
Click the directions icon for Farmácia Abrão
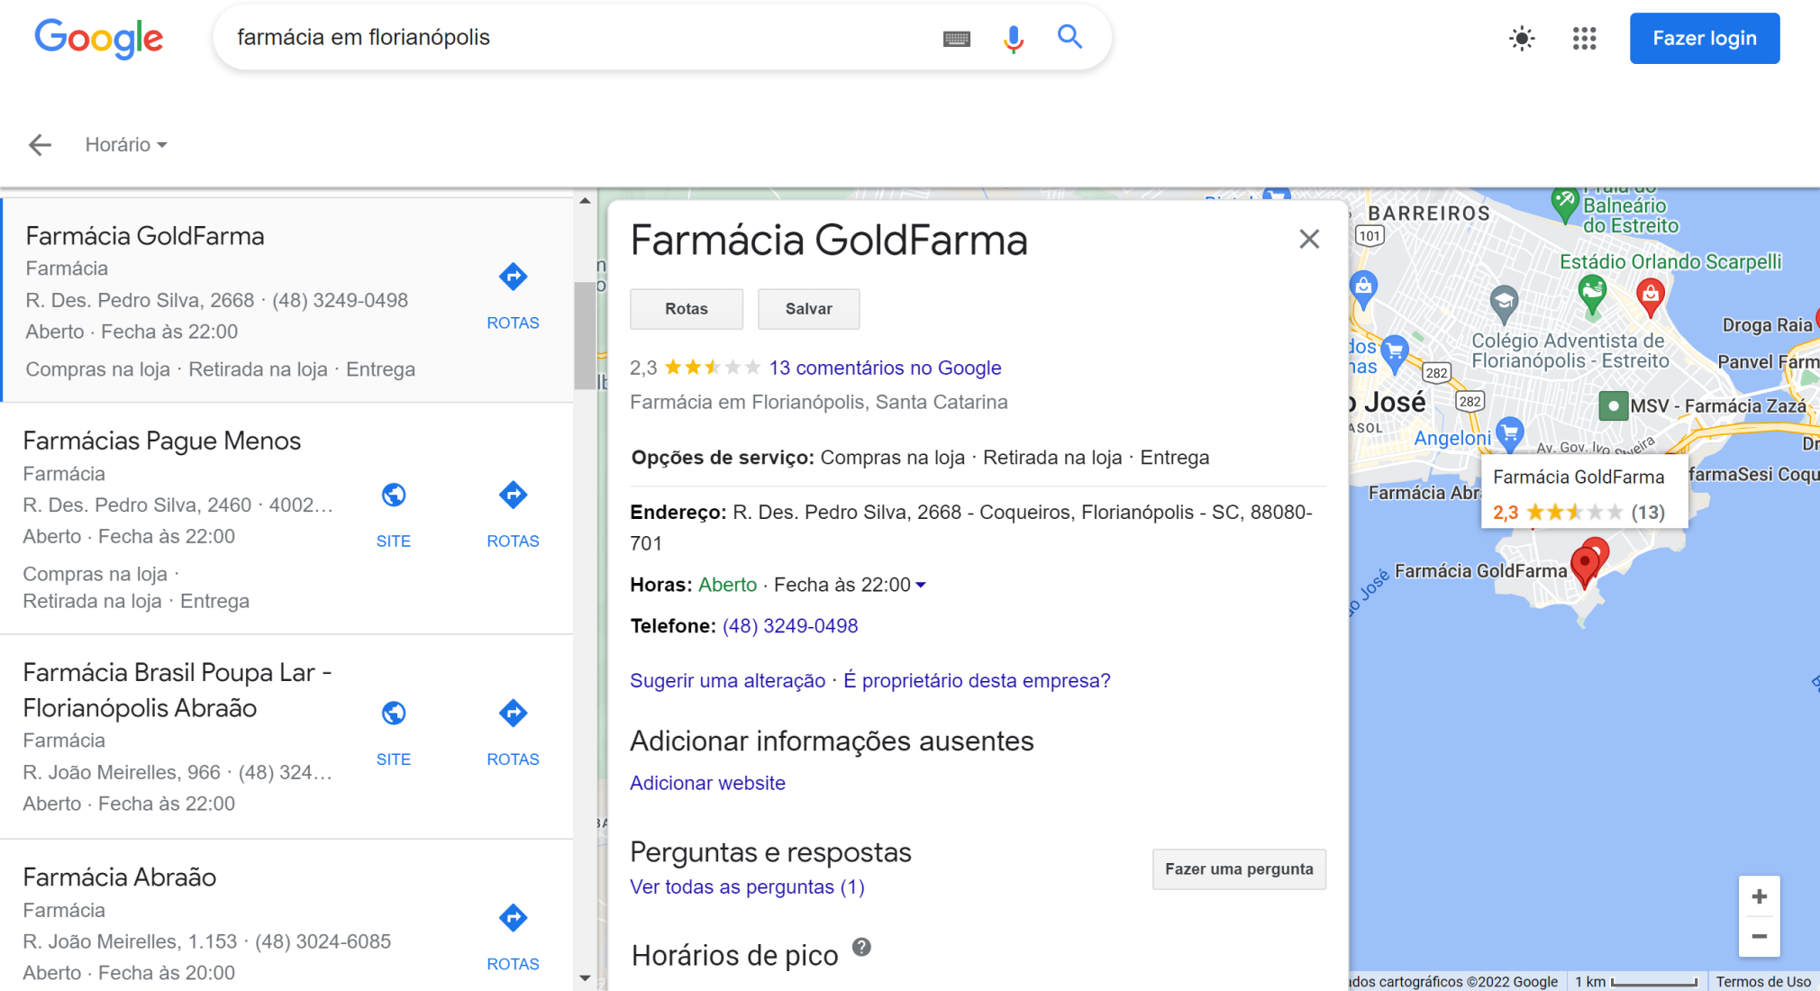click(513, 918)
